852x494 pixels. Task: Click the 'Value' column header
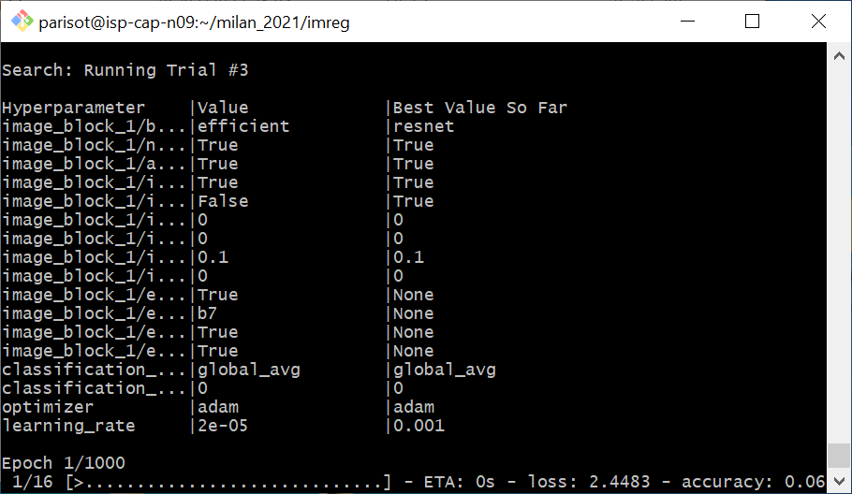point(223,108)
